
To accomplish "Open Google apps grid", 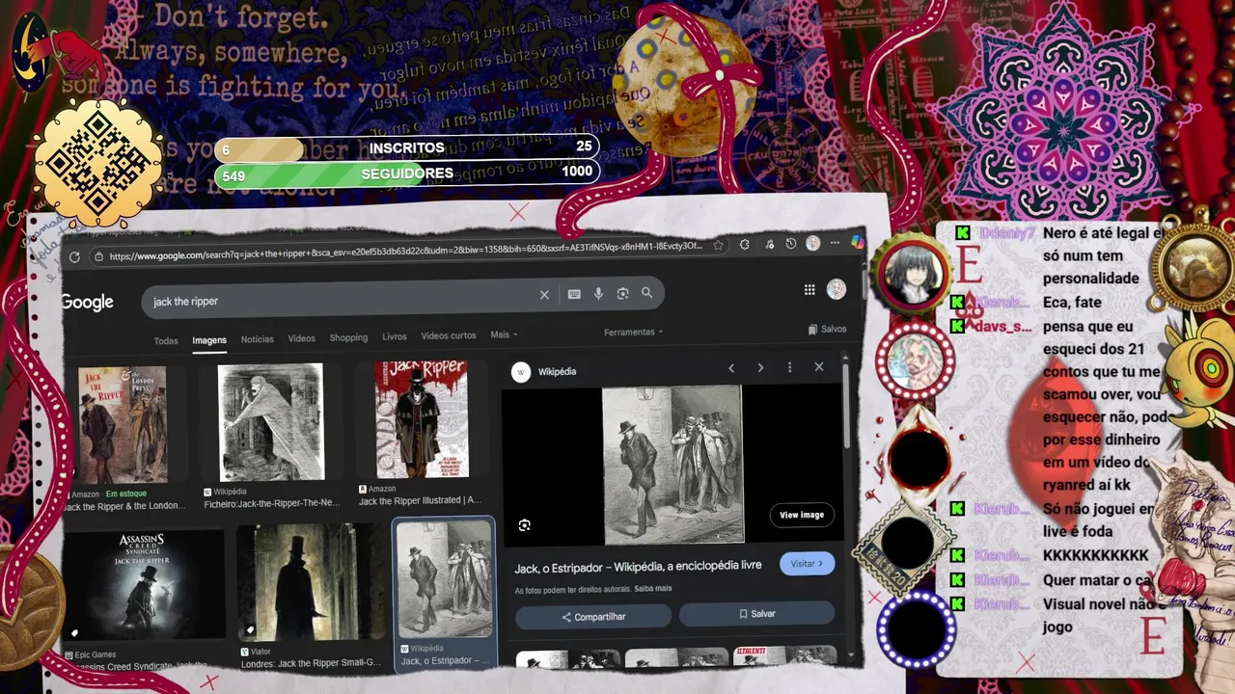I will coord(810,290).
